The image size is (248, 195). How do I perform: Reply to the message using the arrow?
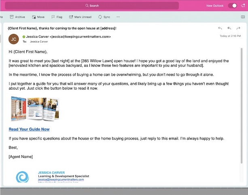(220, 28)
